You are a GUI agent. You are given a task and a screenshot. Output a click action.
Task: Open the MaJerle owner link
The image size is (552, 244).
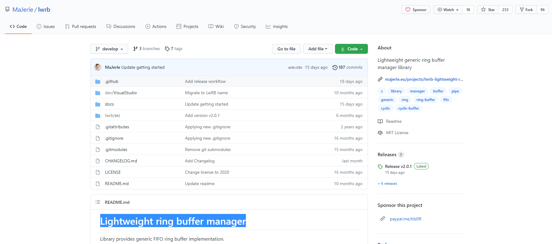(23, 10)
